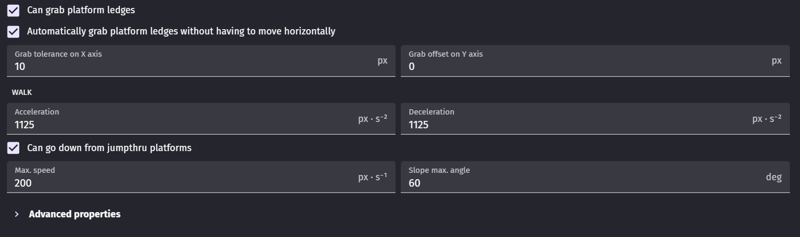Screen dimensions: 800x237
Task: Click the px unit in Grab offset field
Action: (x=776, y=60)
